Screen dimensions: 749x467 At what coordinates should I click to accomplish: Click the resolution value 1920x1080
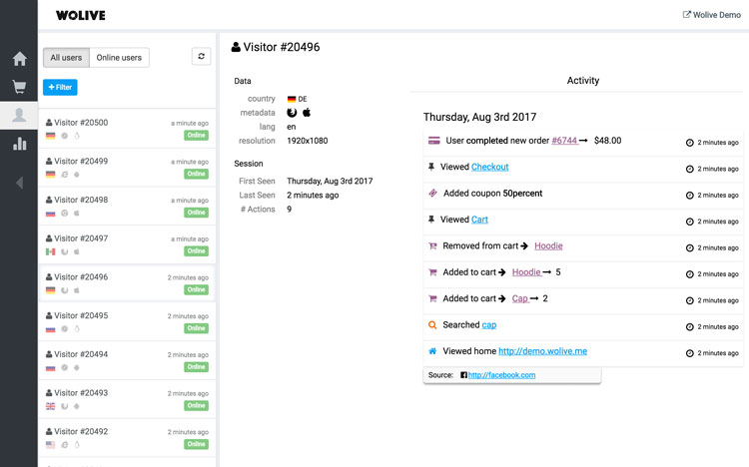click(308, 141)
